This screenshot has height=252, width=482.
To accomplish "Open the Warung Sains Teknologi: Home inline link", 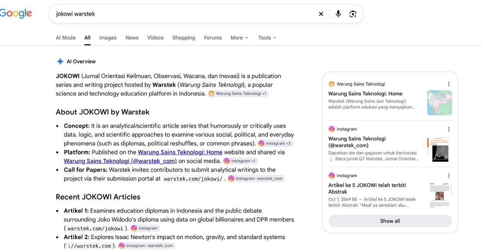I will click(180, 152).
